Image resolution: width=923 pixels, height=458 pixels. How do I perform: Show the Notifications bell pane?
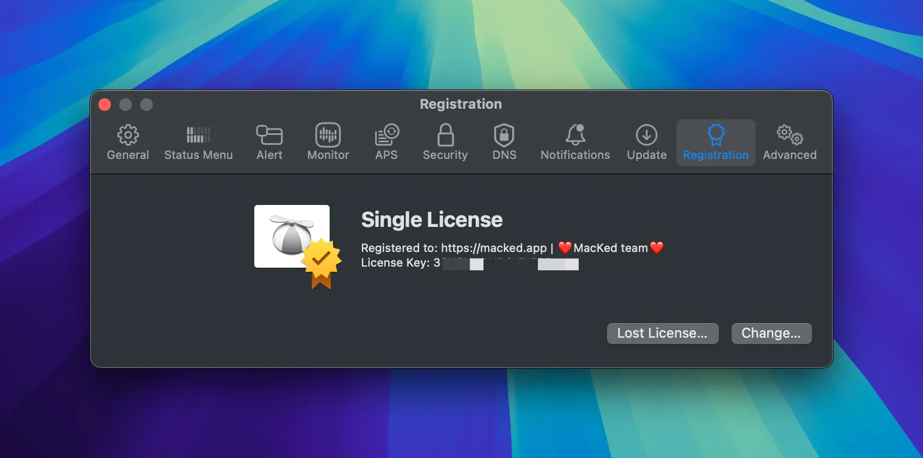coord(575,142)
